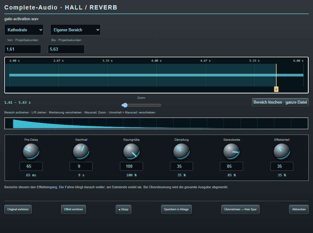Click the Complete-Audio HALL / REVERB title

coord(61,7)
